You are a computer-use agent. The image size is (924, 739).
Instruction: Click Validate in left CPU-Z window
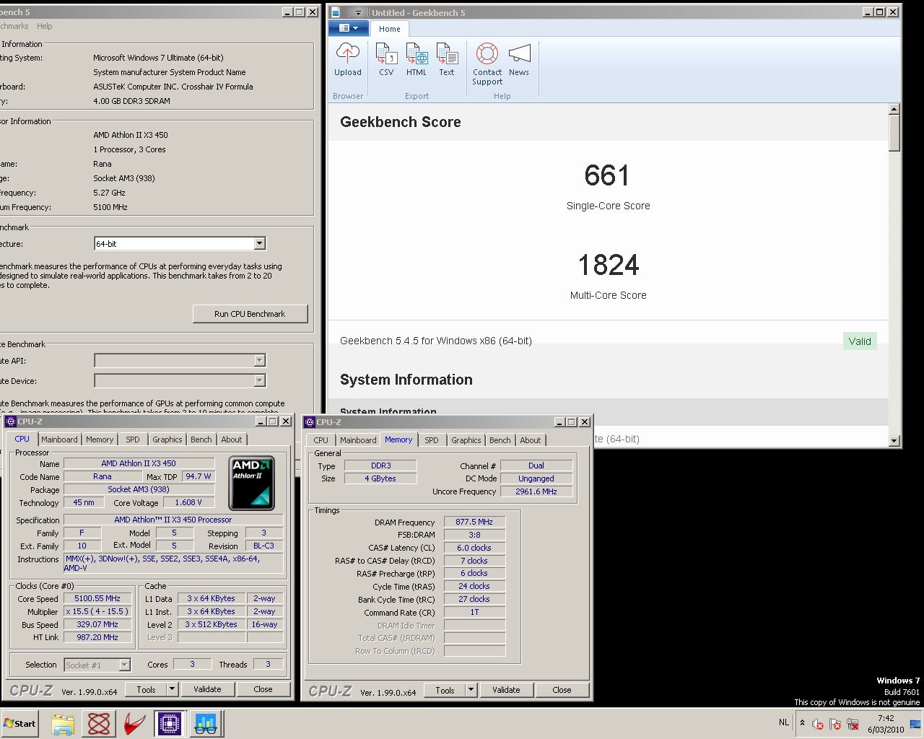pos(207,689)
